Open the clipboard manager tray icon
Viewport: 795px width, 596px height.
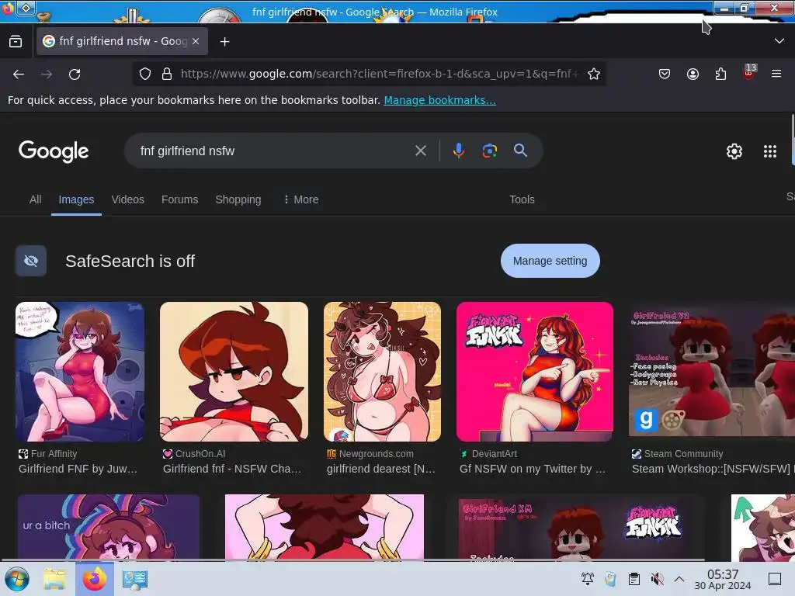[634, 579]
